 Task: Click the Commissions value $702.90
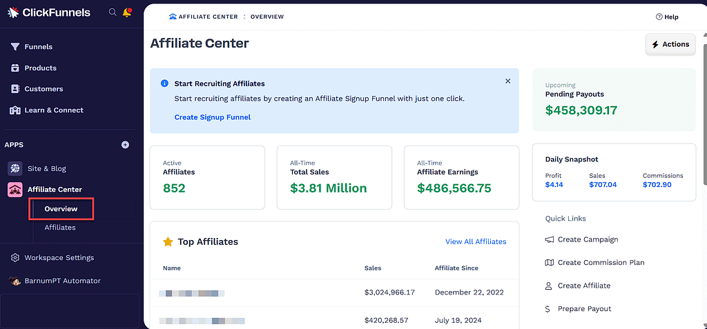point(657,184)
